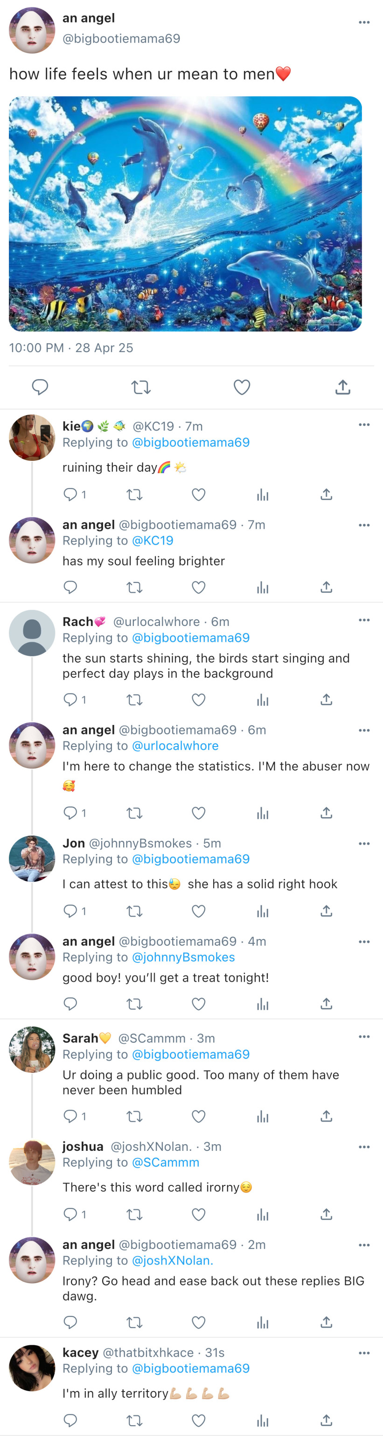View analytics on Rach's reply
383x1436 pixels.
263,700
